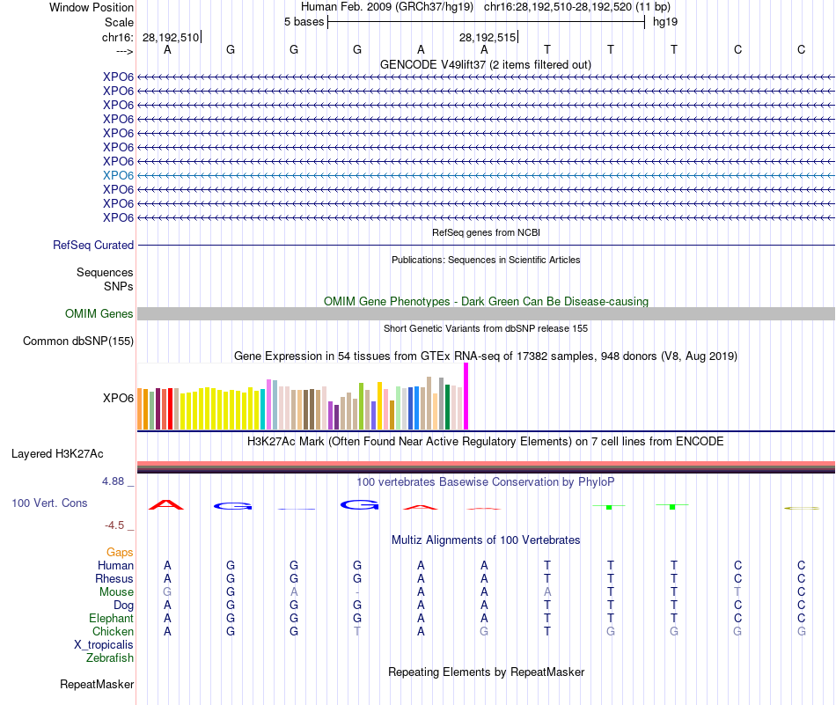Click the Dog alignment row label

123,606
